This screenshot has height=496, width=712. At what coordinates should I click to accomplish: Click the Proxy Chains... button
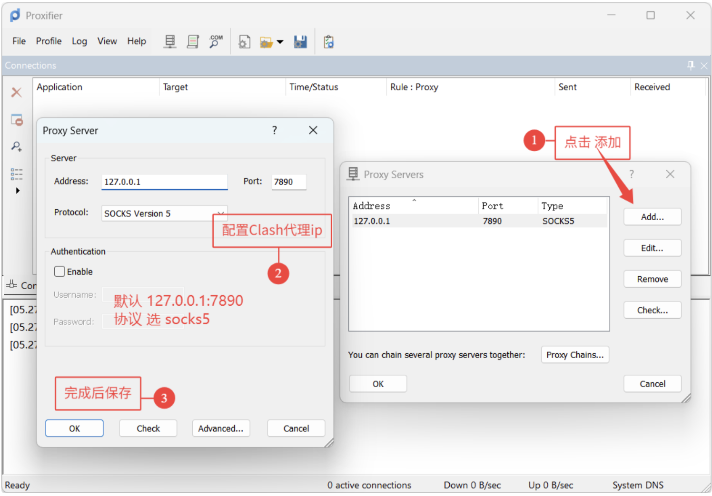coord(574,355)
